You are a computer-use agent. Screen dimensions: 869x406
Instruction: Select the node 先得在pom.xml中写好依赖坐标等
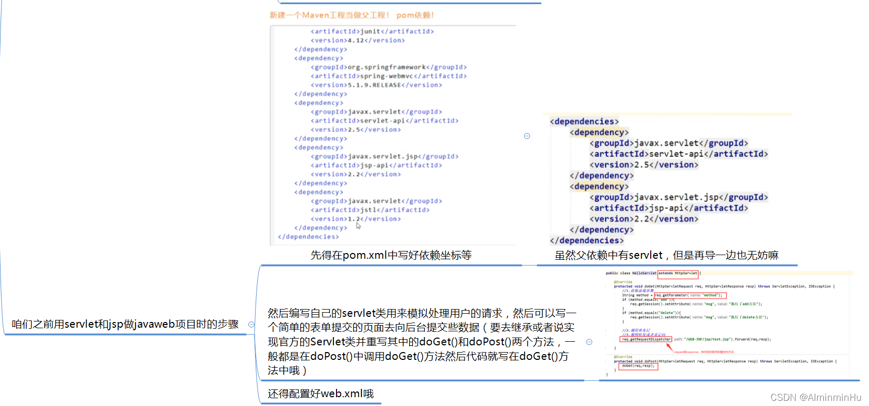[391, 255]
